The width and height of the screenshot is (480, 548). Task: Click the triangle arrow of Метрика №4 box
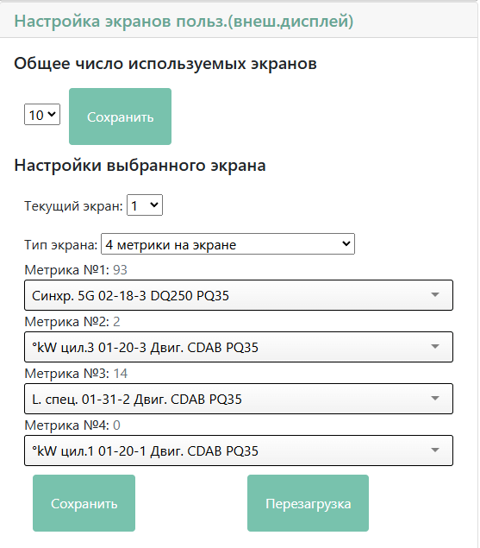point(435,450)
